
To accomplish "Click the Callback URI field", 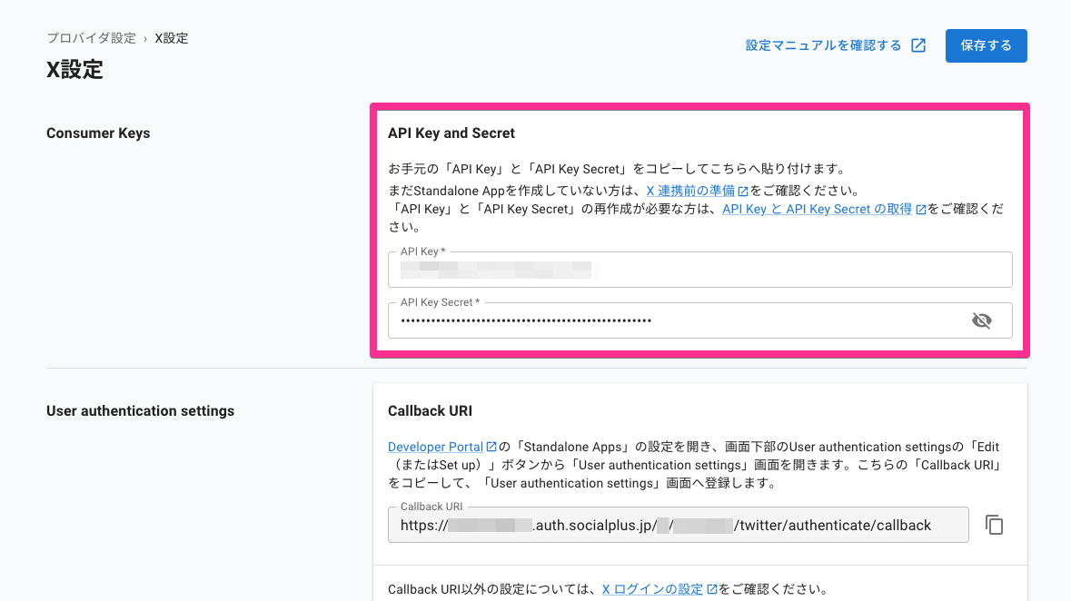I will (x=679, y=525).
